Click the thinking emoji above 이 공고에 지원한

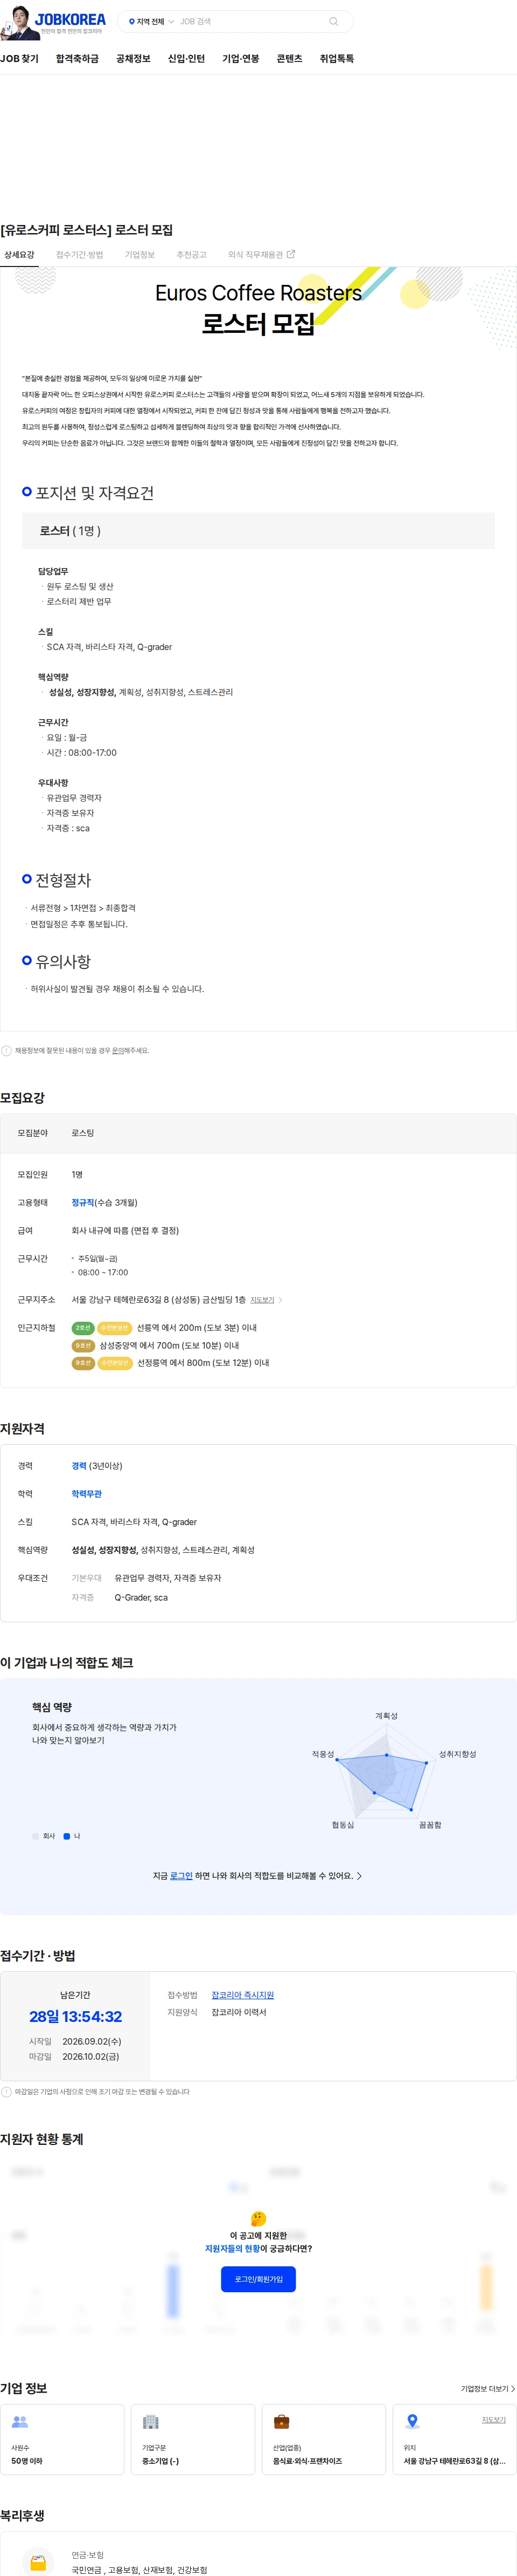pos(258,2219)
